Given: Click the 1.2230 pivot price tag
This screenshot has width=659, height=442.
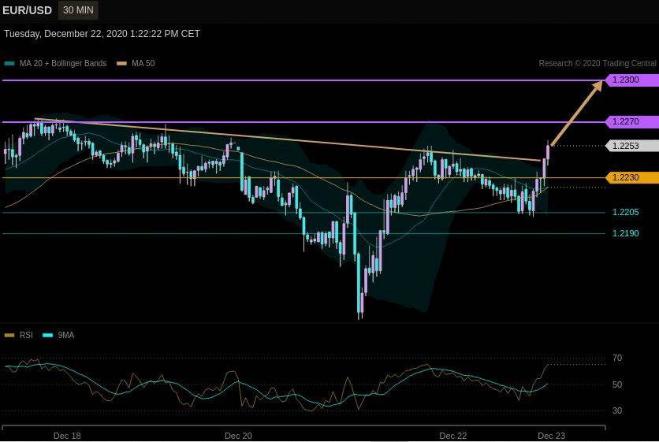Looking at the screenshot, I should (631, 177).
